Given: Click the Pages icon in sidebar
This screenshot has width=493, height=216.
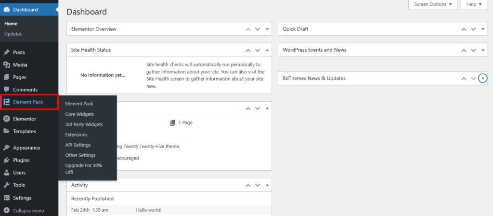Looking at the screenshot, I should click(6, 77).
